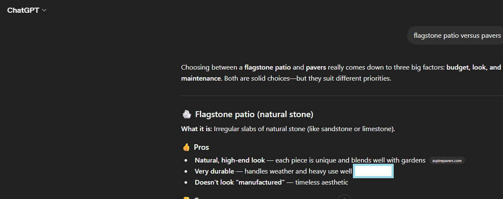The image size is (503, 199).
Task: Click the highlighted white citation box
Action: [x=374, y=171]
